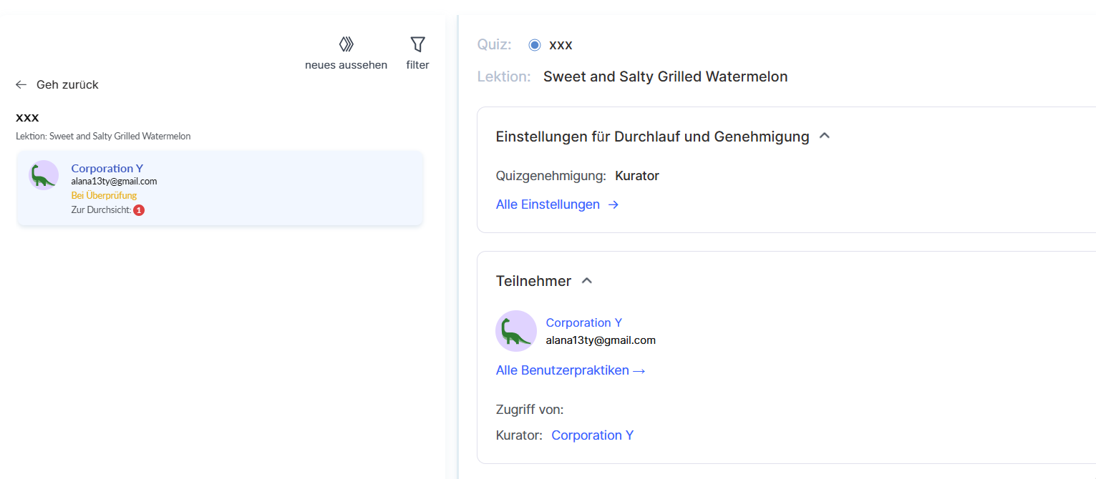The height and width of the screenshot is (479, 1096).
Task: Click the arrow icon after Alle Benutzerpraktiken
Action: (639, 370)
